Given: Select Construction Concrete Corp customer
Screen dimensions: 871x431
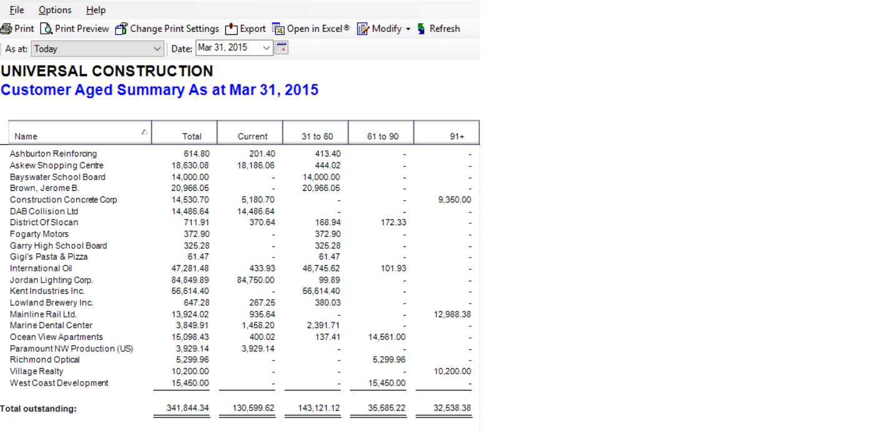Looking at the screenshot, I should (x=63, y=200).
